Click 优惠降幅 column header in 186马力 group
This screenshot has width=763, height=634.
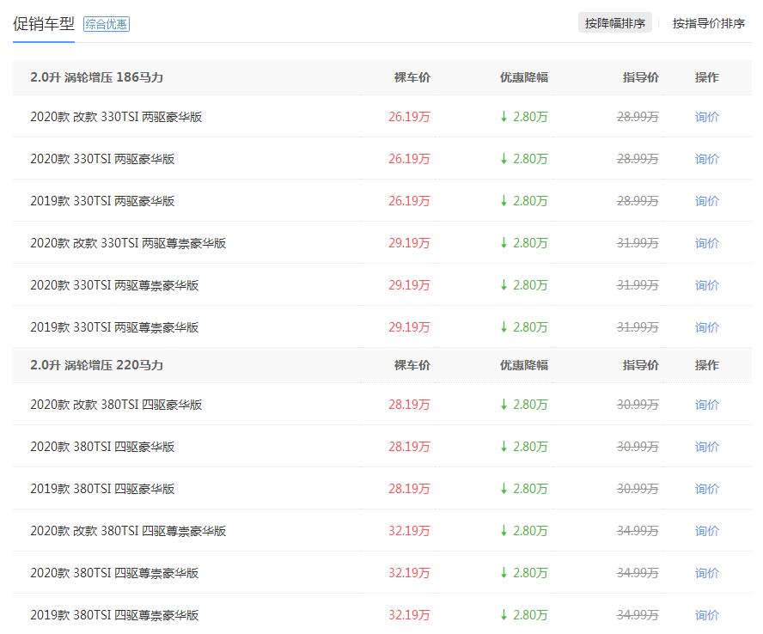coord(524,77)
